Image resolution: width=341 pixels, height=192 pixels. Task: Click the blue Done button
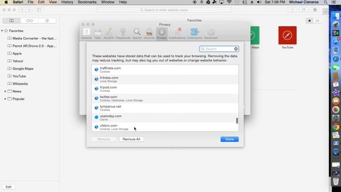click(230, 139)
